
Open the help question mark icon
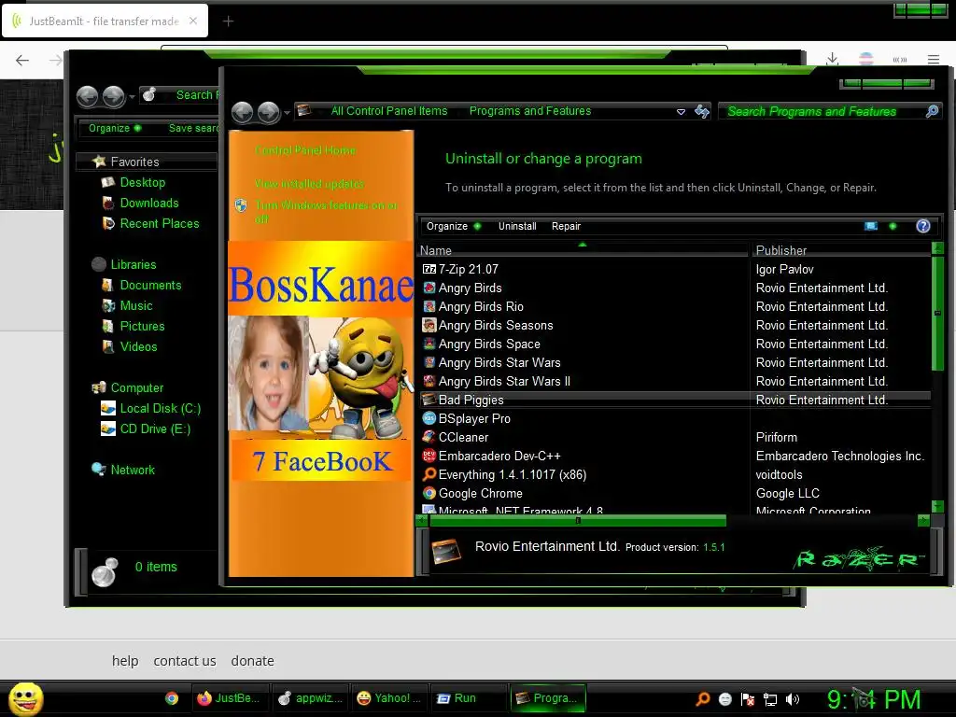[x=923, y=226]
